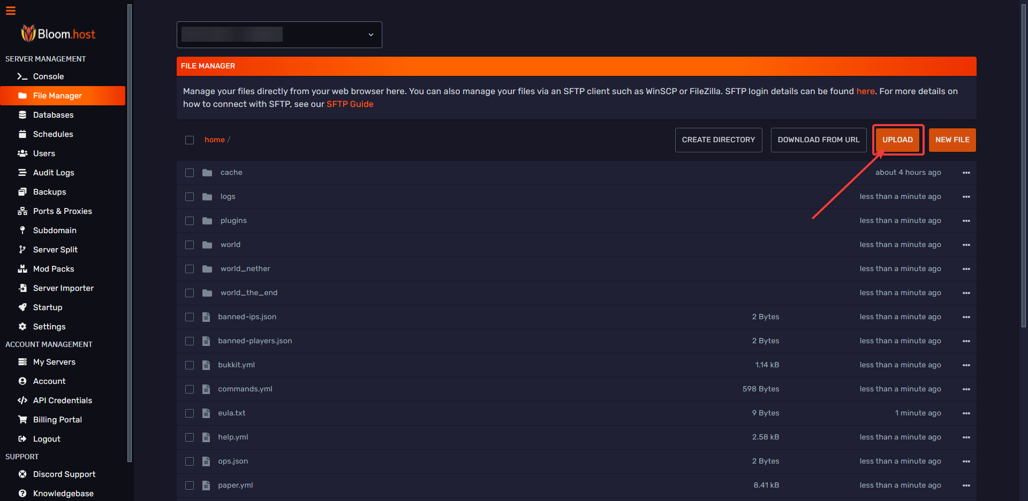1028x501 pixels.
Task: Click the Startup rocket icon
Action: (22, 307)
